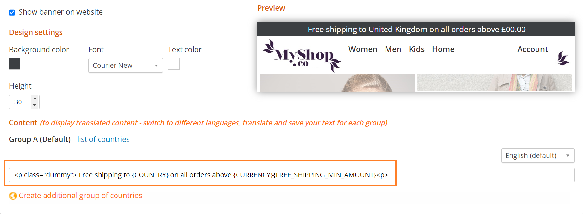Select Kids in the preview navigation

(416, 49)
